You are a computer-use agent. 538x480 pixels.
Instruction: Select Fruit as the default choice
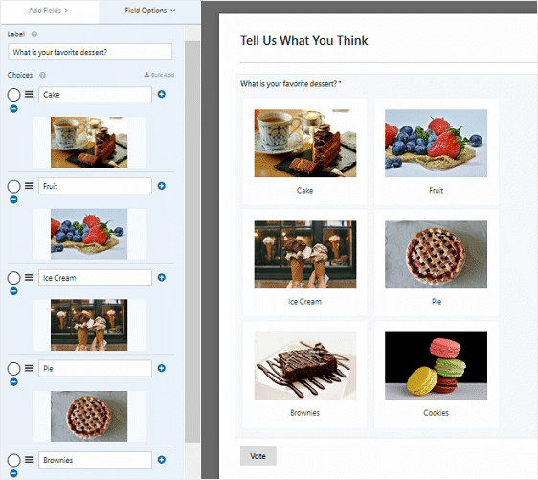click(13, 186)
